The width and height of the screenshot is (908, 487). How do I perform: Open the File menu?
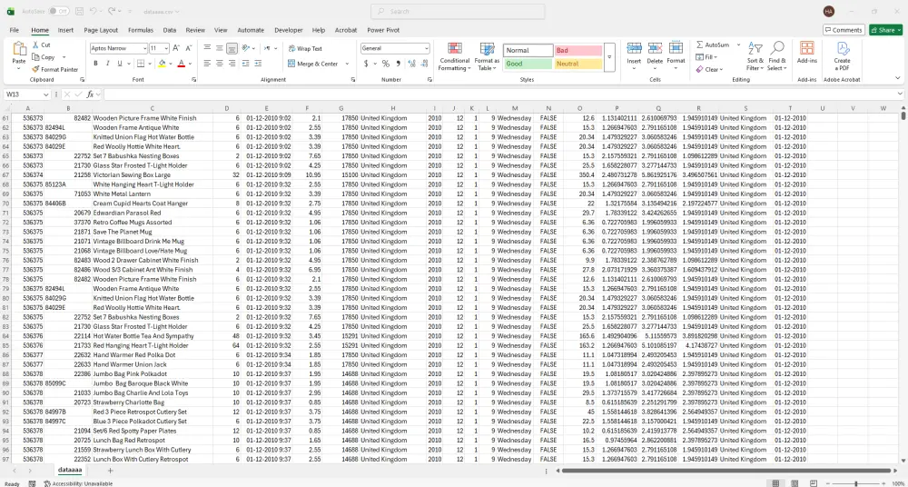14,30
